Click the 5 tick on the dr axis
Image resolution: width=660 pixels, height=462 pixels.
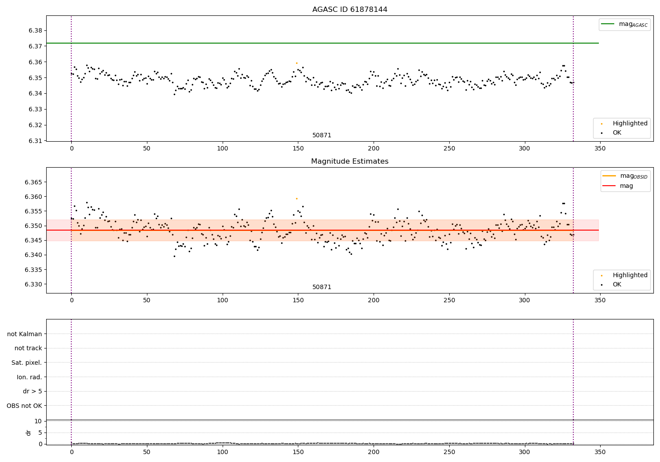40,433
